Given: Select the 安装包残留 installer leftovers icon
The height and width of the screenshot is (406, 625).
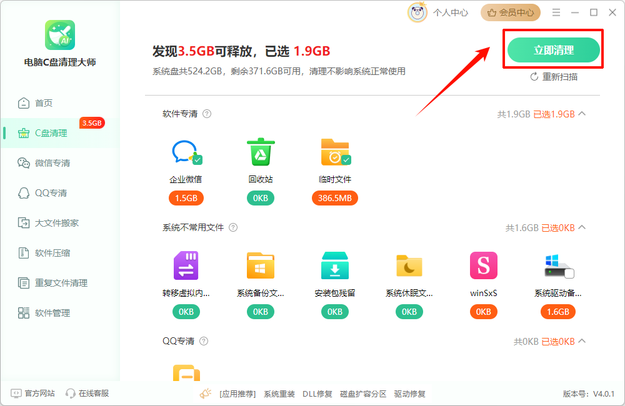Looking at the screenshot, I should tap(335, 265).
